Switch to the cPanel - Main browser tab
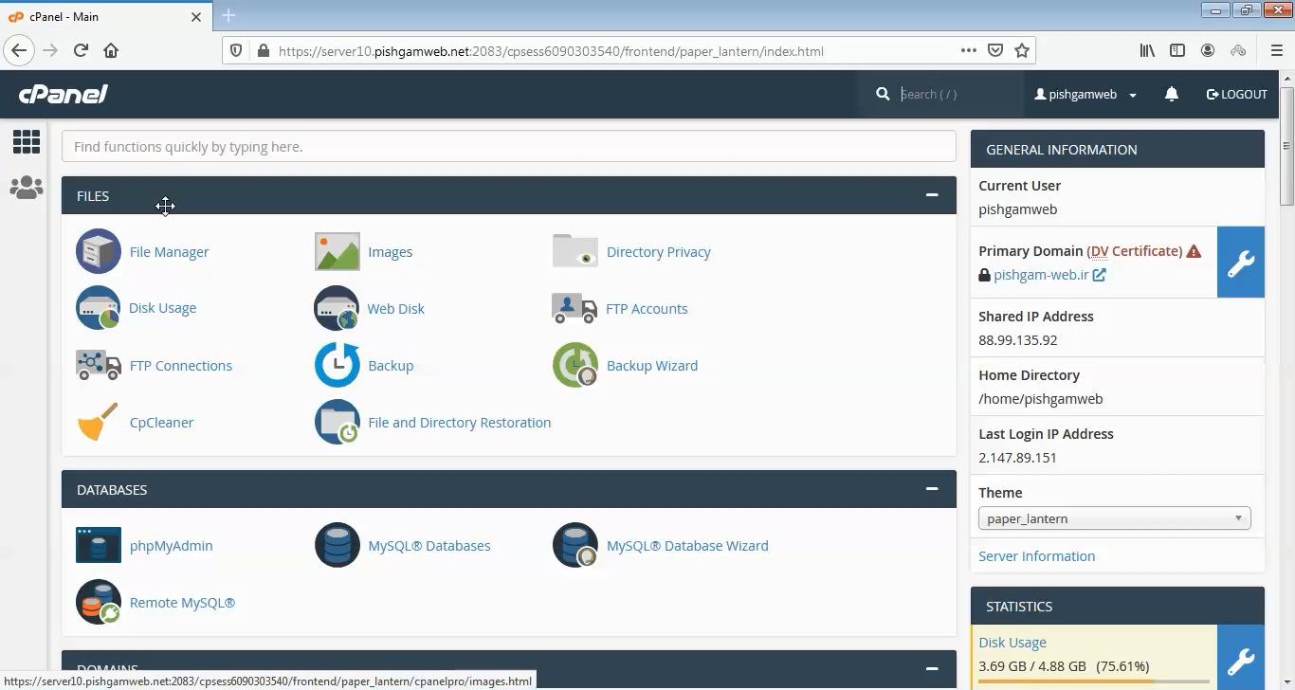Image resolution: width=1295 pixels, height=690 pixels. coord(95,16)
